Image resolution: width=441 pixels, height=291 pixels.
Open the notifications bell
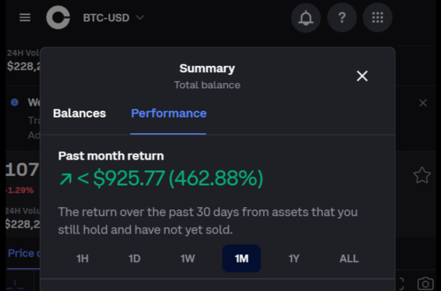point(306,18)
